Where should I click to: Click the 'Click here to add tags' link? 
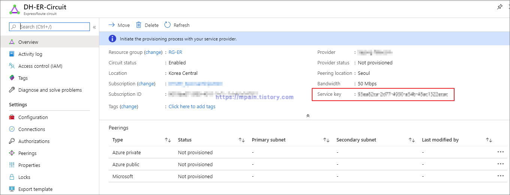[192, 107]
